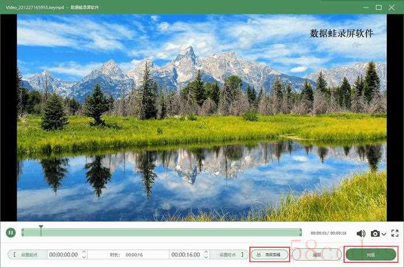Enter fullscreen preview mode
Screen dimensions: 404x268
[x=395, y=233]
